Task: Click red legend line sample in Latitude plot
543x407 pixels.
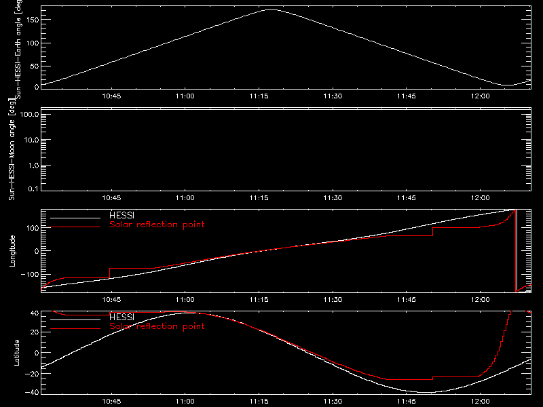Action: coord(75,328)
